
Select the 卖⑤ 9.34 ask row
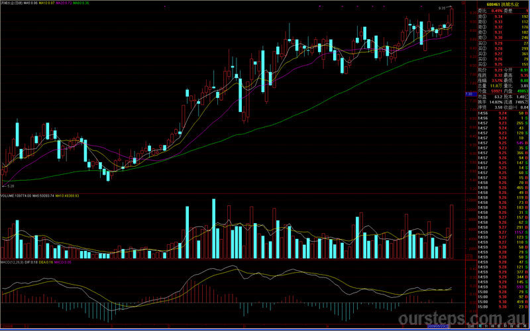pyautogui.click(x=502, y=16)
